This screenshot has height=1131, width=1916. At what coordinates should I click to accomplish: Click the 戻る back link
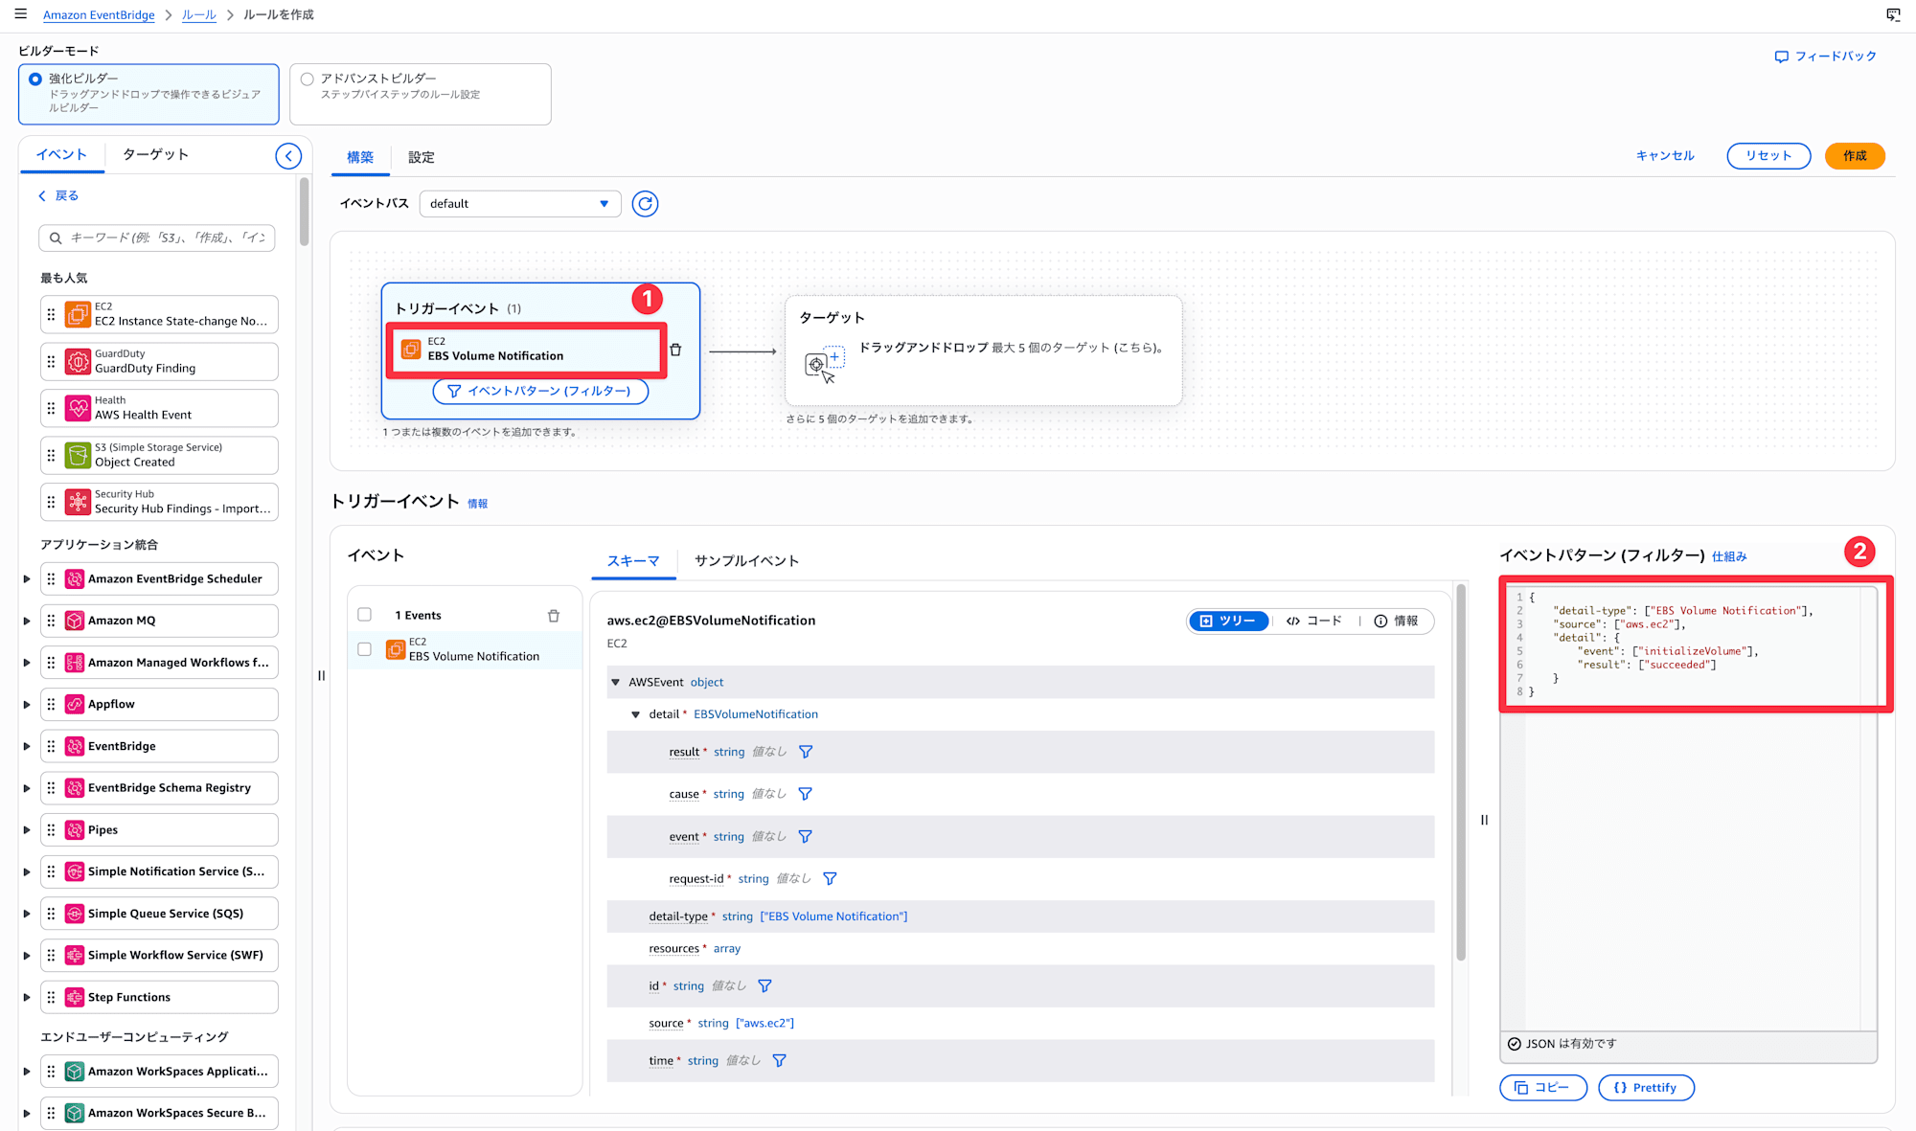(58, 195)
